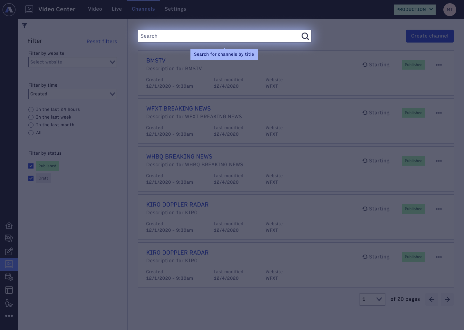Viewport: 464px width, 330px height.
Task: Click 'Description for WHBQ BREAKING NEWS' text
Action: coord(195,165)
